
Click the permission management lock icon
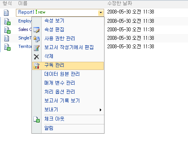(x=37, y=39)
